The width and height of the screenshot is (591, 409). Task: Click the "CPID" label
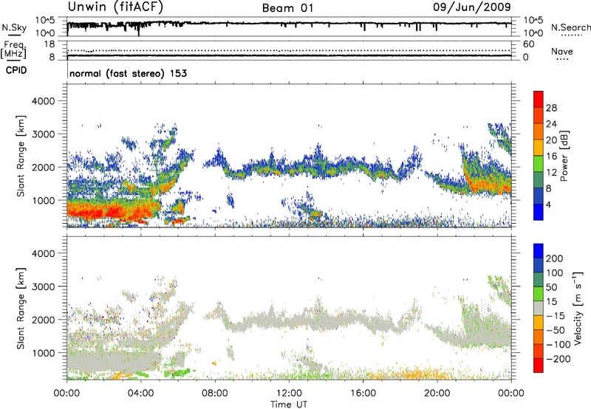coord(16,70)
